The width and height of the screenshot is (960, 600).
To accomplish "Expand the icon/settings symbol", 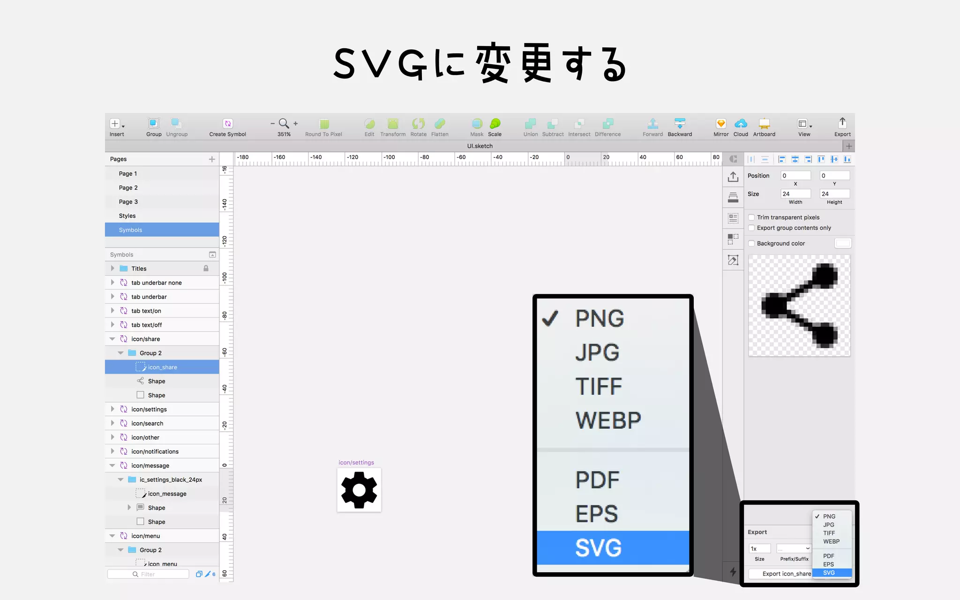I will [x=112, y=409].
